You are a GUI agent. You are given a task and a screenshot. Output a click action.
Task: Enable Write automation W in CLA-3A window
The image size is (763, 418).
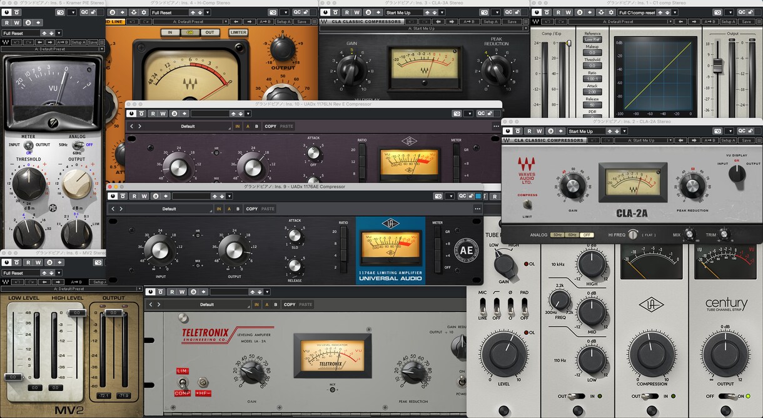pos(357,12)
